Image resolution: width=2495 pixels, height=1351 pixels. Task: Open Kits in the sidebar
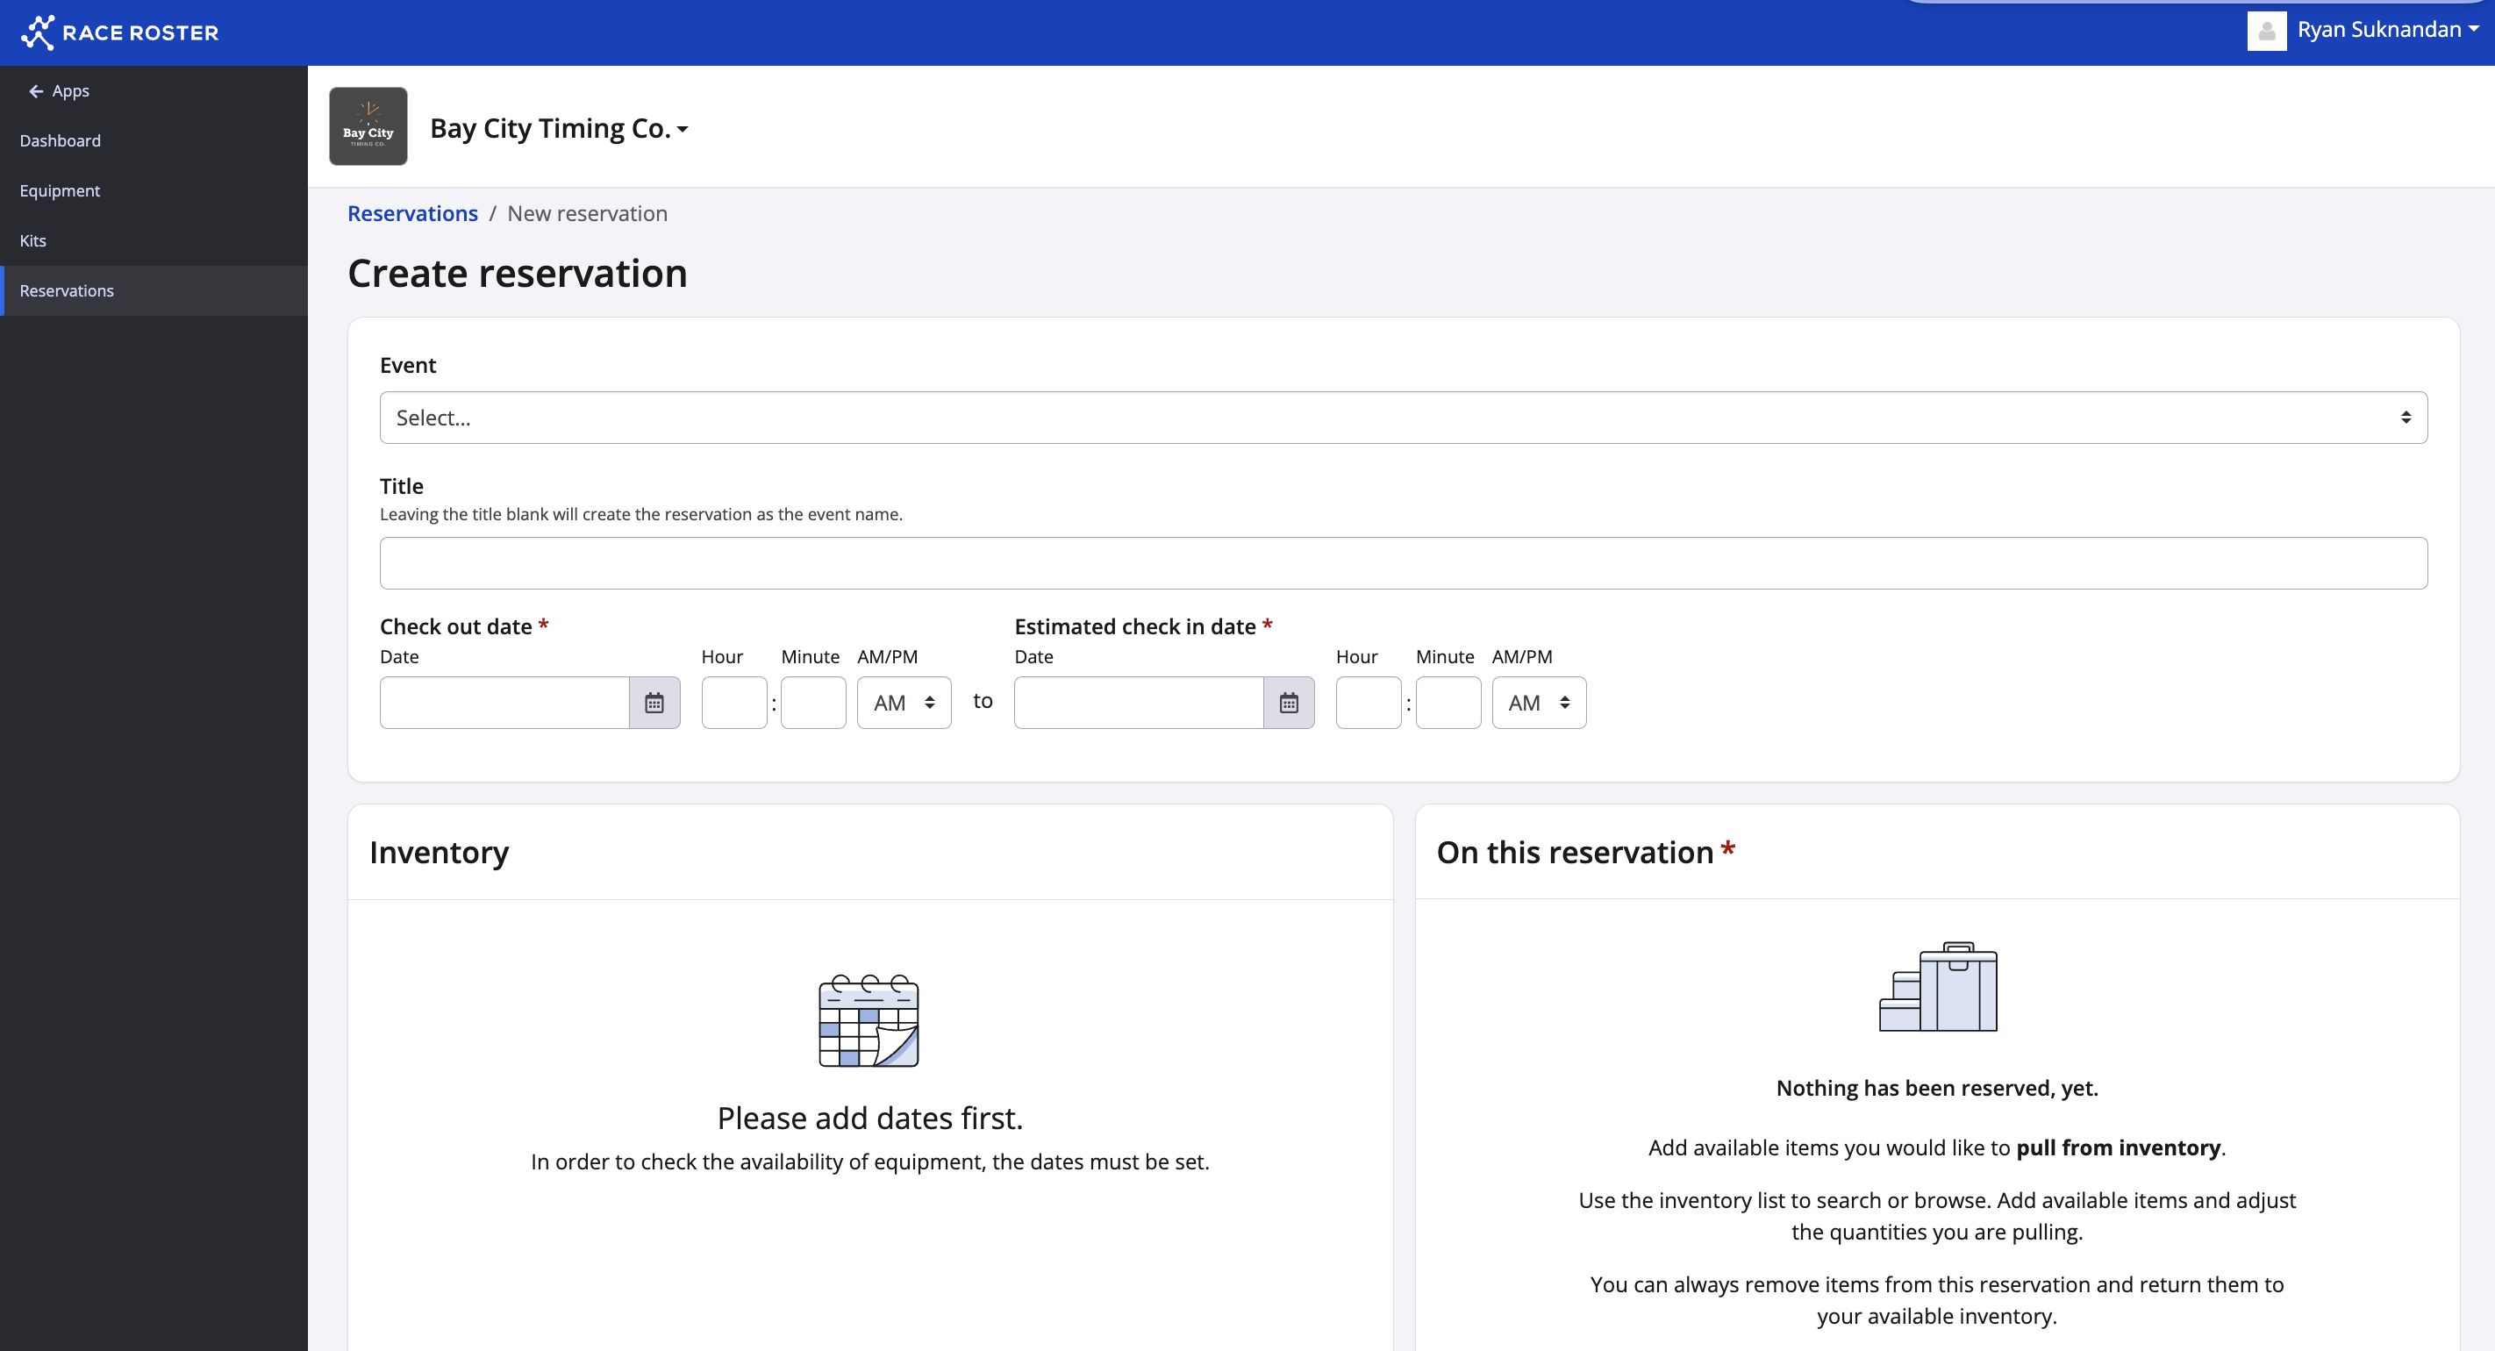pos(33,240)
